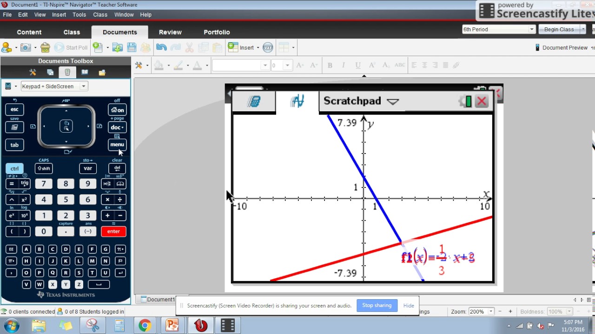Open the Class menu in menu bar
Viewport: 595px width, 334px height.
[x=100, y=15]
